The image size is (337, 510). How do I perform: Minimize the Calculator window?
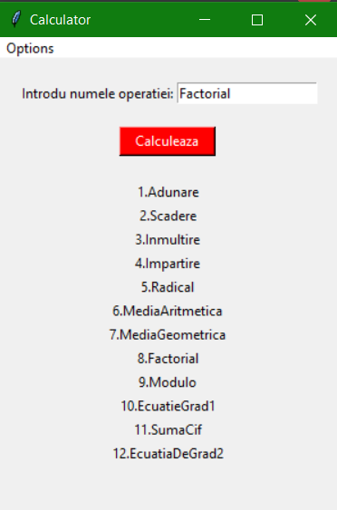pyautogui.click(x=205, y=20)
